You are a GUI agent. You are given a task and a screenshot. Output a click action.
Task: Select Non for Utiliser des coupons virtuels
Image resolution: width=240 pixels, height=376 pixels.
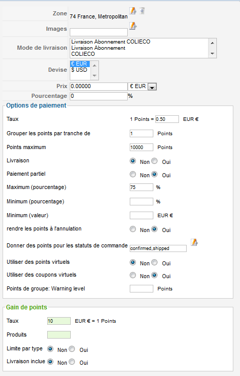[133, 275]
